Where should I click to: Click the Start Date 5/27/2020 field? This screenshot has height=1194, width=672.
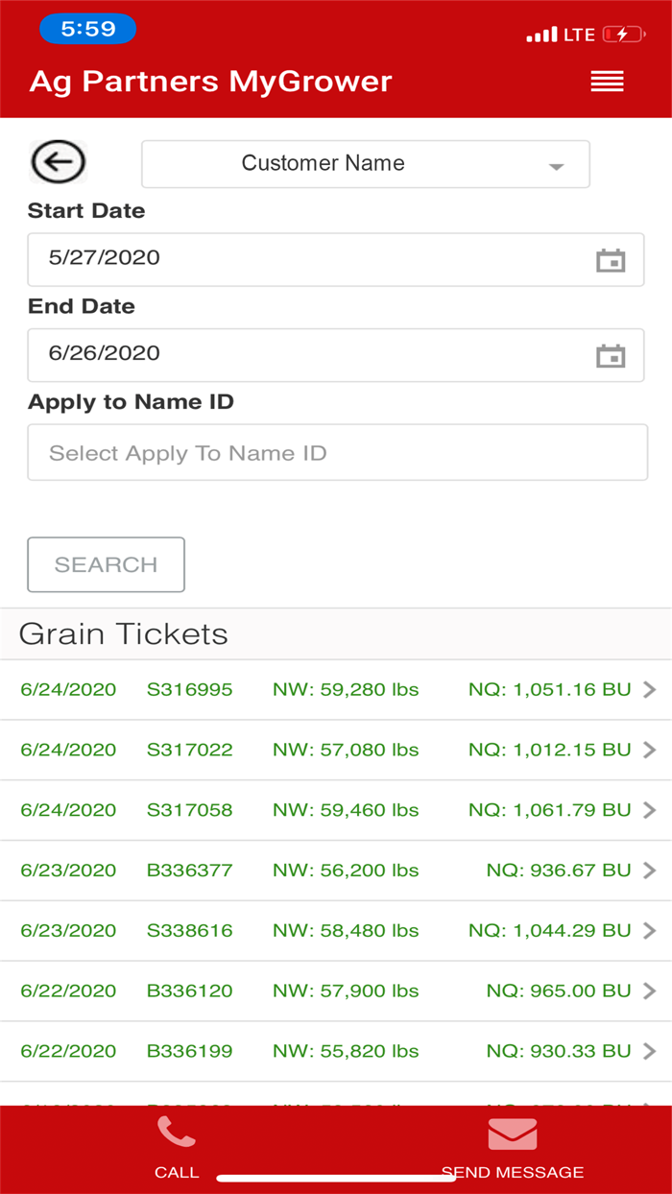coord(307,258)
